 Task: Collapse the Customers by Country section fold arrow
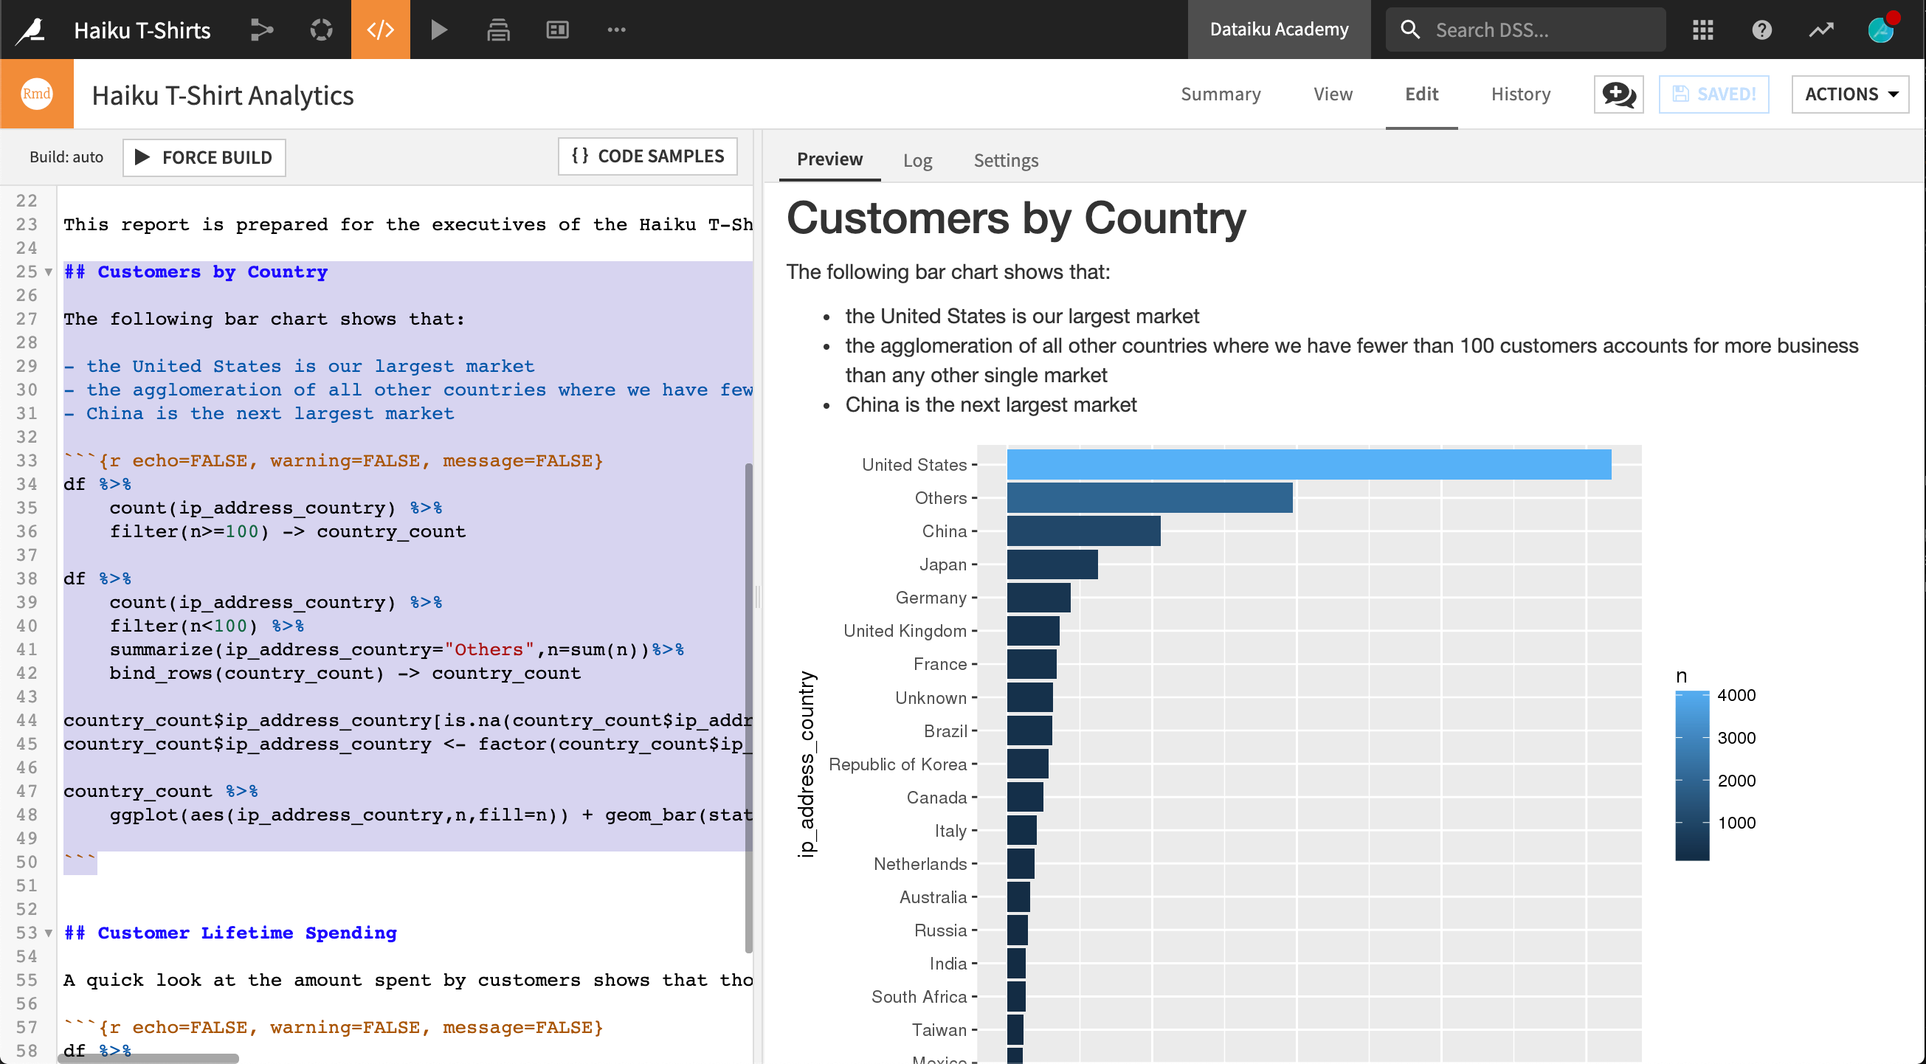coord(49,272)
